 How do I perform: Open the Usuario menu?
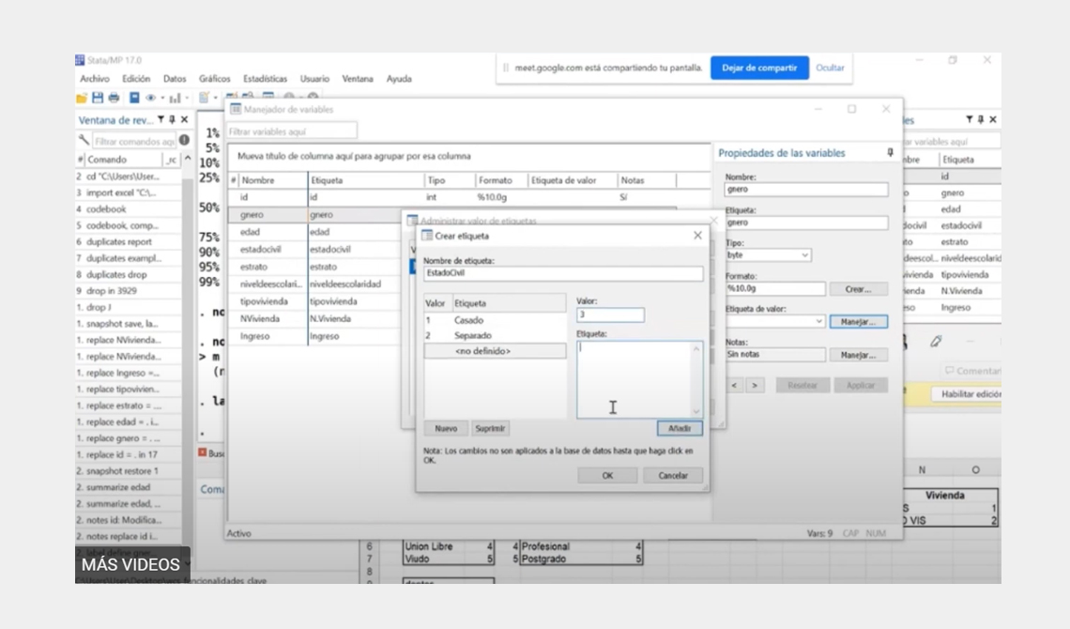tap(314, 79)
